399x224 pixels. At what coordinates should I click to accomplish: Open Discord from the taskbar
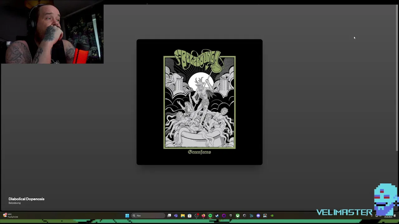click(258, 216)
